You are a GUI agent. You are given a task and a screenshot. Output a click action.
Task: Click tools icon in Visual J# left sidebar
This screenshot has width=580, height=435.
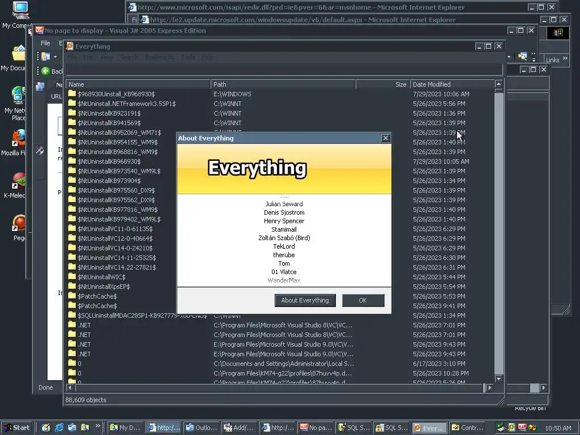coord(40,150)
